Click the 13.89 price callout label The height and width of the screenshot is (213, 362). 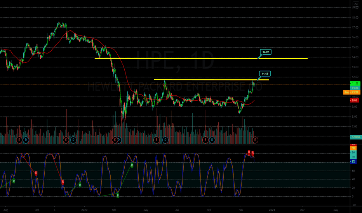point(266,52)
